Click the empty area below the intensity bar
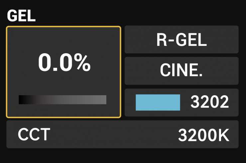Viewport: 246px width, 163px height. pos(63,110)
